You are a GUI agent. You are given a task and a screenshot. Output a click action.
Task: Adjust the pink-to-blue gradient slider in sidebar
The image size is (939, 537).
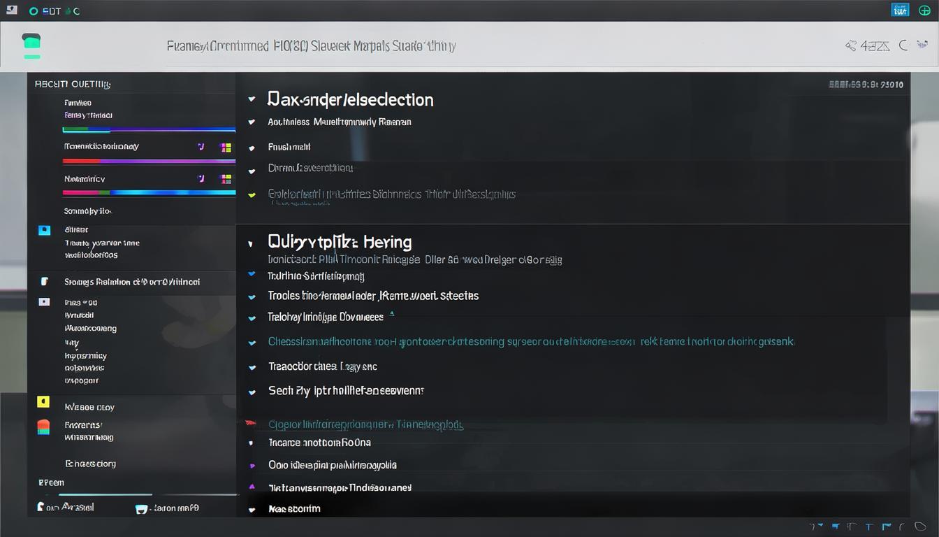pos(149,192)
